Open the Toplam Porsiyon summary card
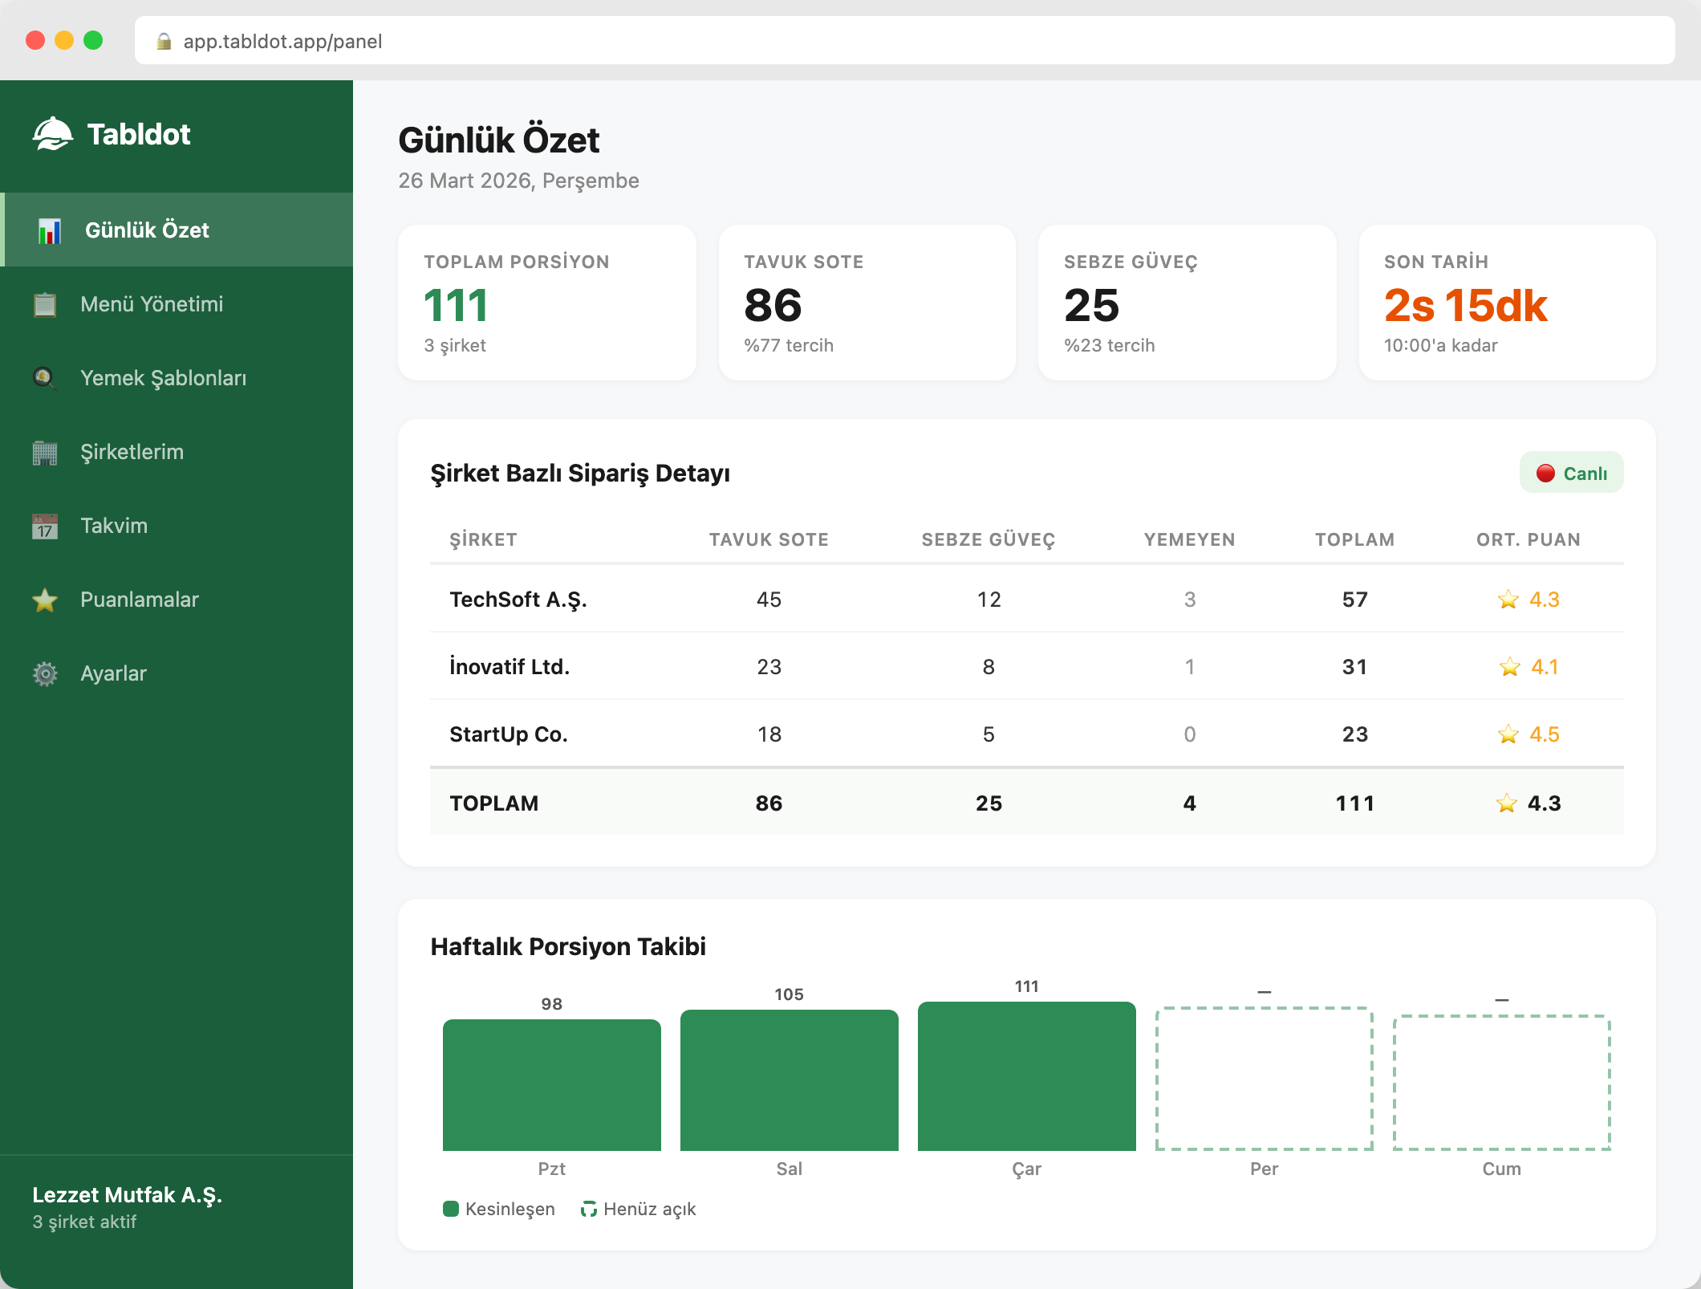This screenshot has width=1701, height=1289. (547, 303)
